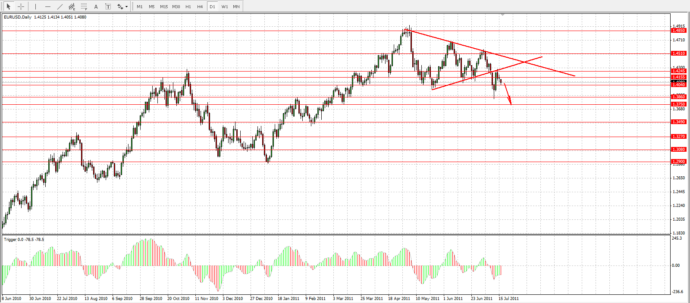Click the 1.3750 red price label
690x303 pixels.
(x=679, y=104)
